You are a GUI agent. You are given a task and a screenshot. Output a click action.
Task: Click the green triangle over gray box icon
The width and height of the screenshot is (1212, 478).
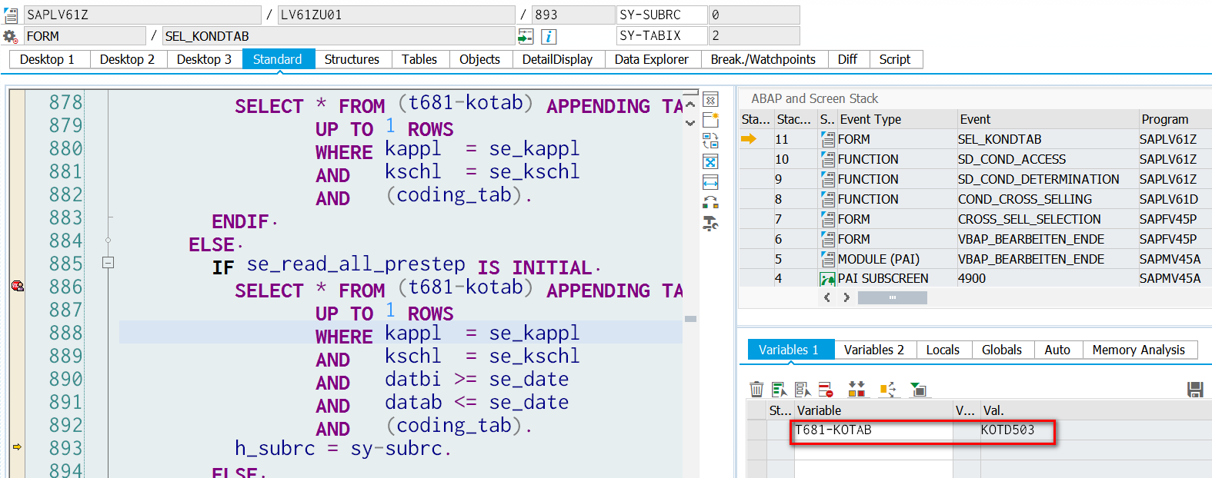tap(918, 390)
